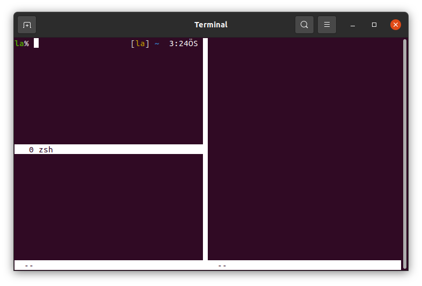The width and height of the screenshot is (422, 286).
Task: Click the white block cursor
Action: [37, 43]
